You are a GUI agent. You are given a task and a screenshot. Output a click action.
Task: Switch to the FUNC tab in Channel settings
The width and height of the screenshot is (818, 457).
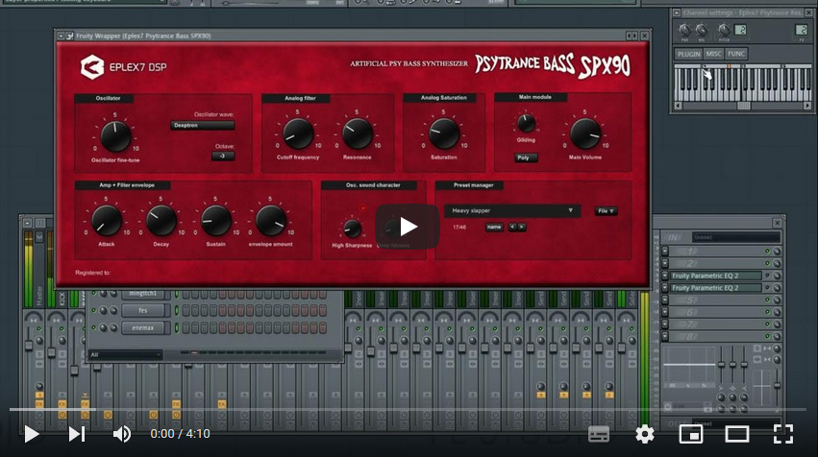pos(736,54)
